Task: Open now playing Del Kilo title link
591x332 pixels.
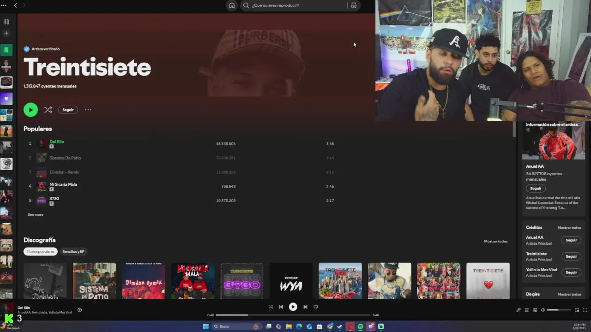Action: [24, 308]
